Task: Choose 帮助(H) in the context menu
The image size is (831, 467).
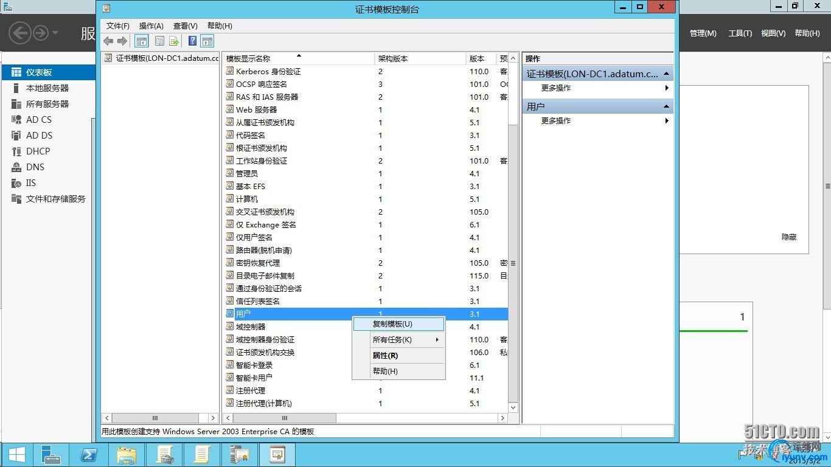Action: tap(399, 372)
